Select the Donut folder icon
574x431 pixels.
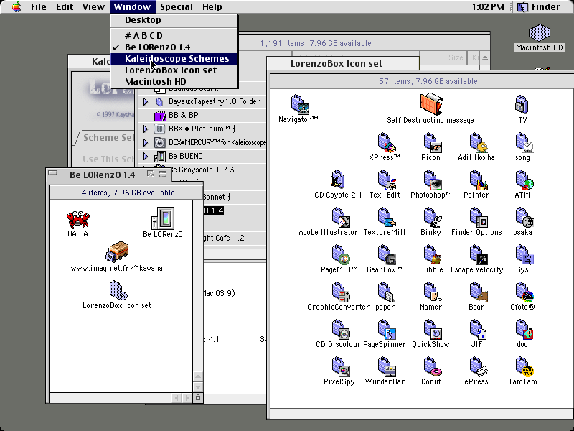pos(433,366)
